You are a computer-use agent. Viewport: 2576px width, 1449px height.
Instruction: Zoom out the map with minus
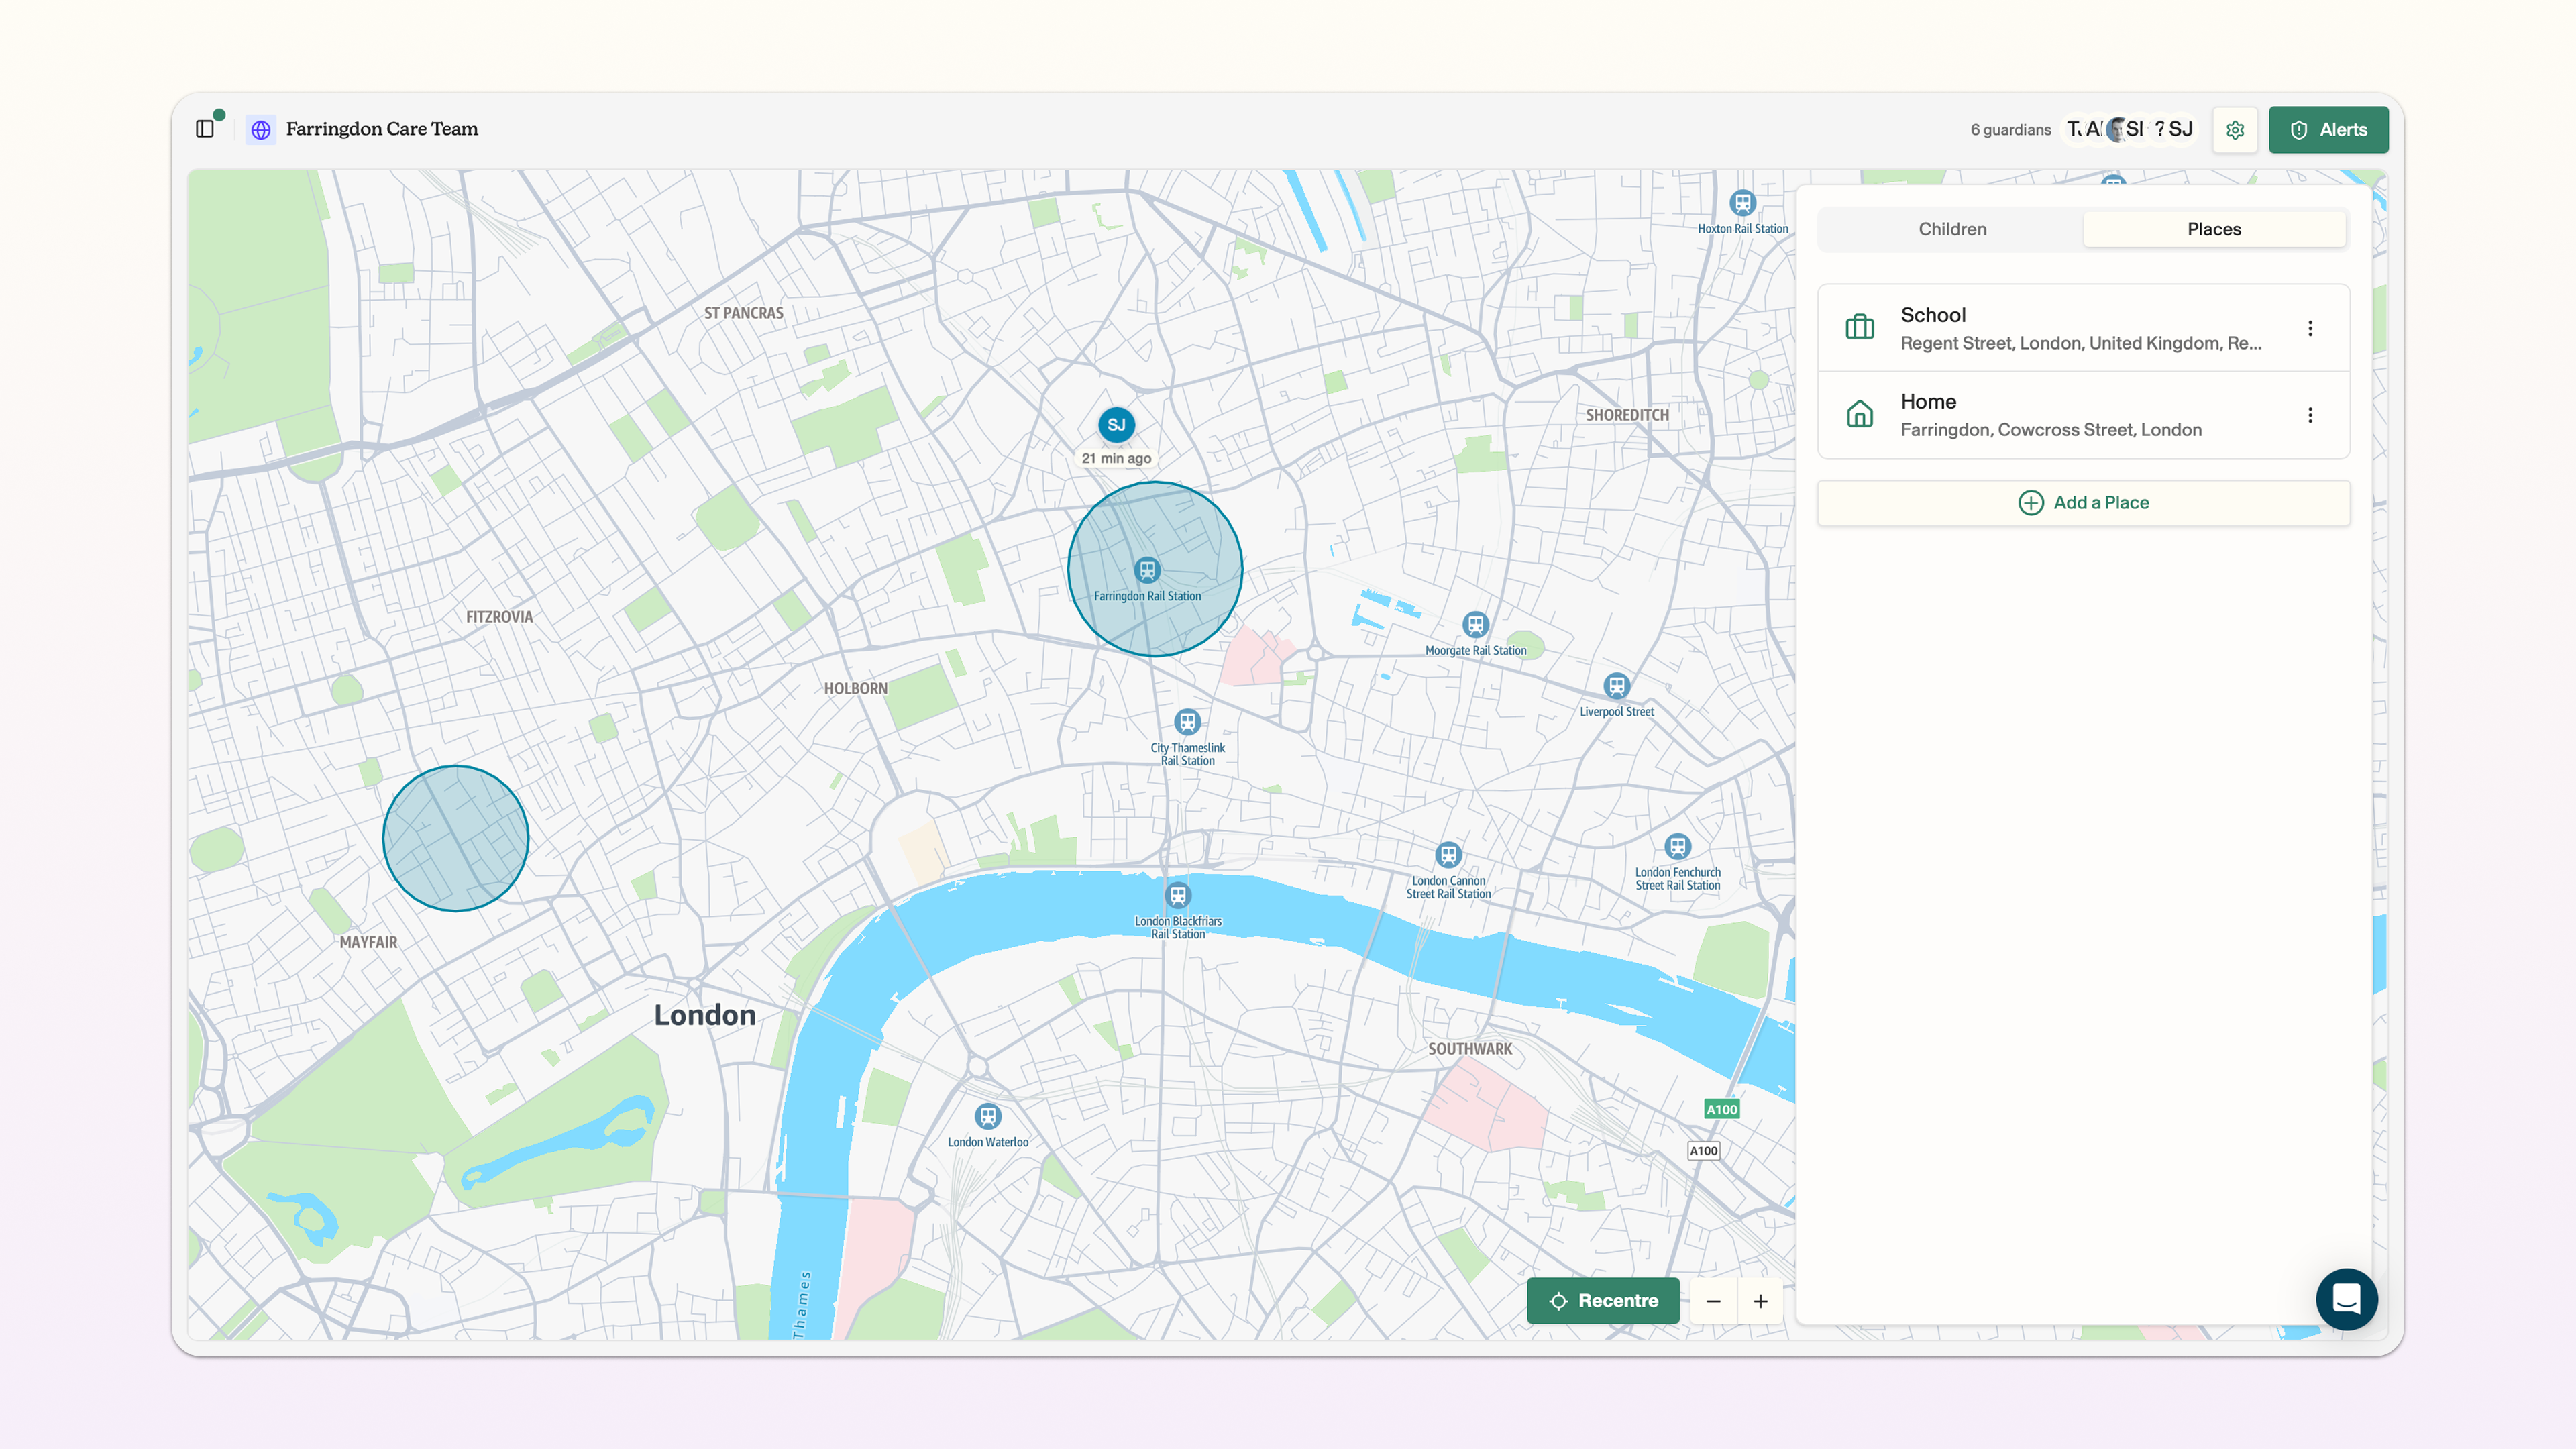click(1713, 1301)
